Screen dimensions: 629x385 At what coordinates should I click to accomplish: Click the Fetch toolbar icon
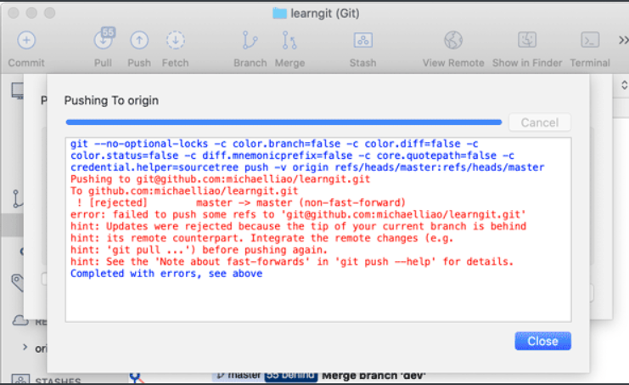coord(176,41)
